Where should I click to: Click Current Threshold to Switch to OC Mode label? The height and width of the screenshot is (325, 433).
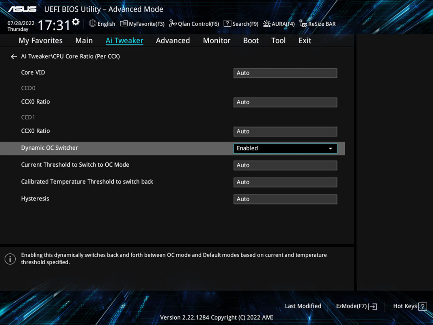point(75,165)
